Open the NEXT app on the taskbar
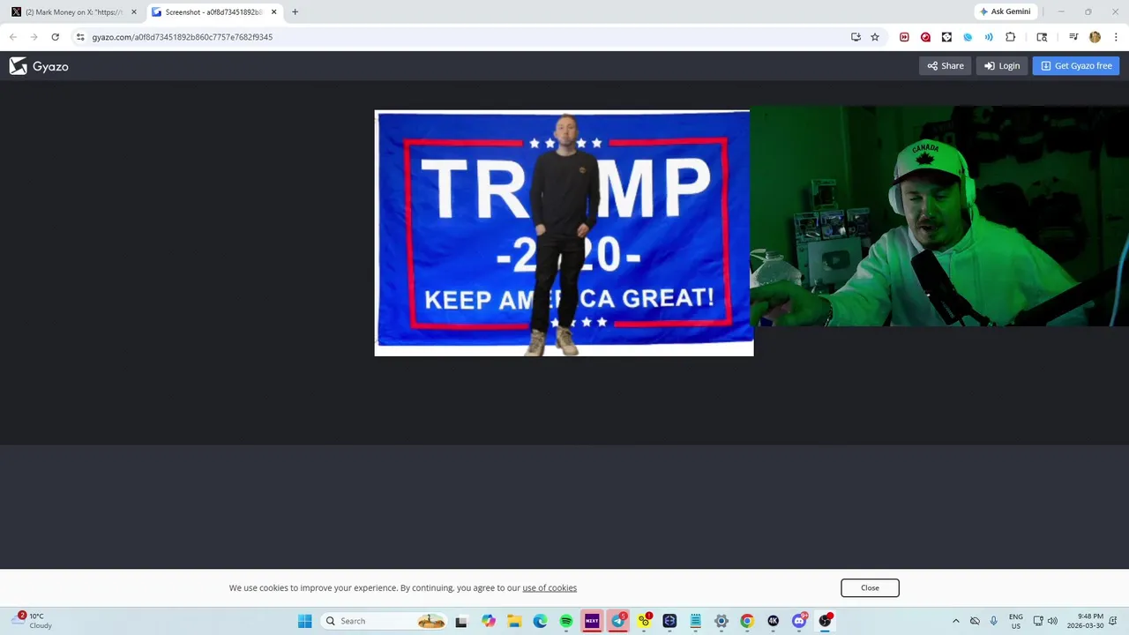The image size is (1129, 635). (592, 621)
